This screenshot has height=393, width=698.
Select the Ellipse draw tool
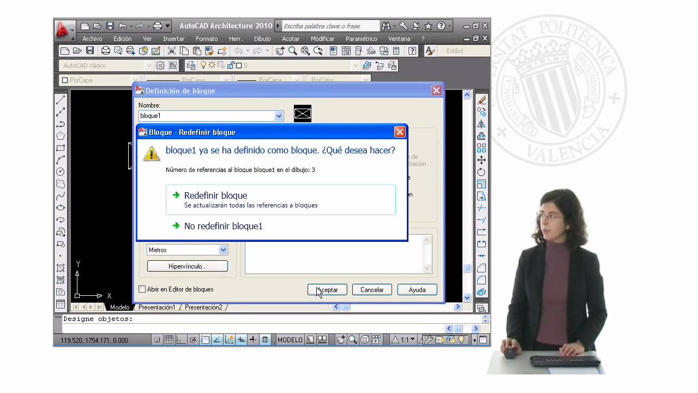point(61,208)
